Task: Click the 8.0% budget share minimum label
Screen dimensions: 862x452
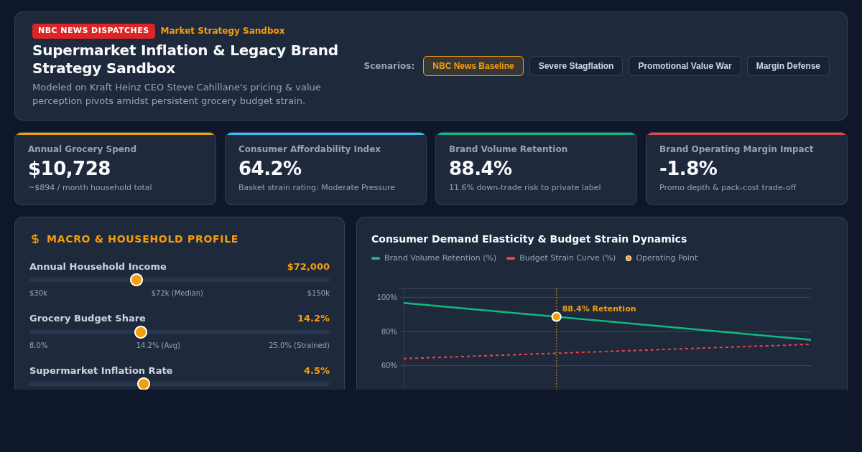Action: [x=39, y=346]
